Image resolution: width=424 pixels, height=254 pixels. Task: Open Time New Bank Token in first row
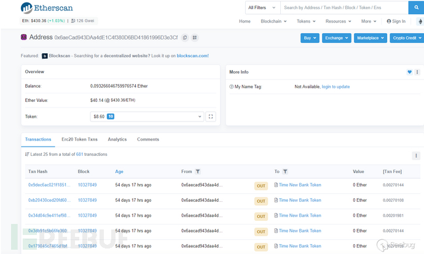tap(300, 185)
